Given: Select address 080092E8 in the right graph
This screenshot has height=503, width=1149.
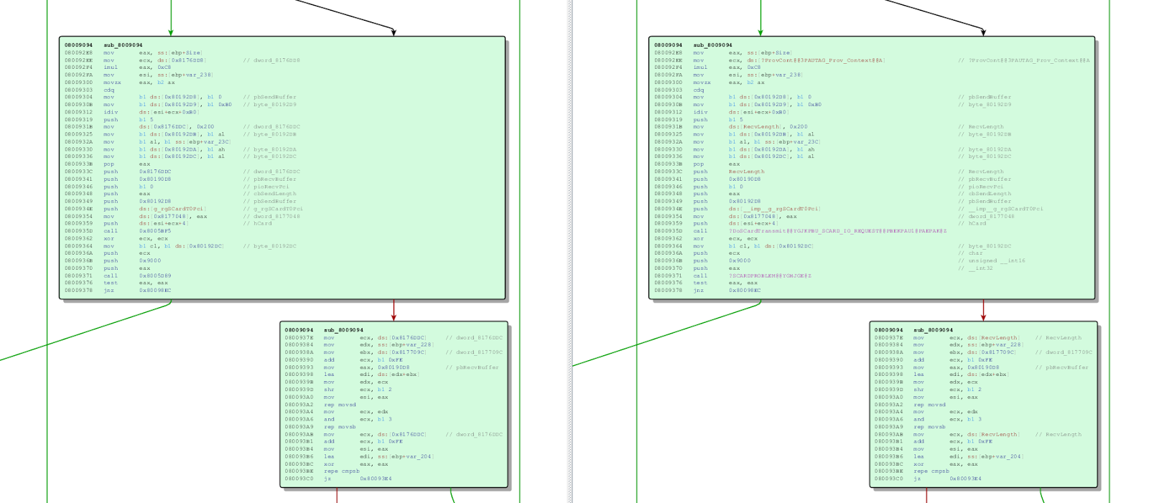Looking at the screenshot, I should 668,52.
